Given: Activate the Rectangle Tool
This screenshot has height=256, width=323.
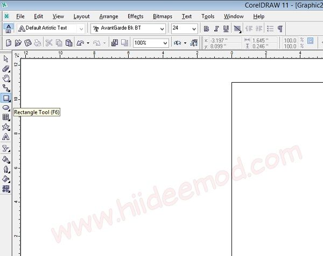Looking at the screenshot, I should (x=6, y=98).
